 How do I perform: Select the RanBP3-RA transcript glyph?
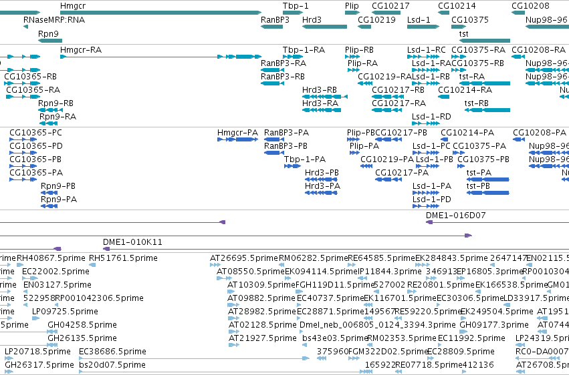(x=272, y=70)
